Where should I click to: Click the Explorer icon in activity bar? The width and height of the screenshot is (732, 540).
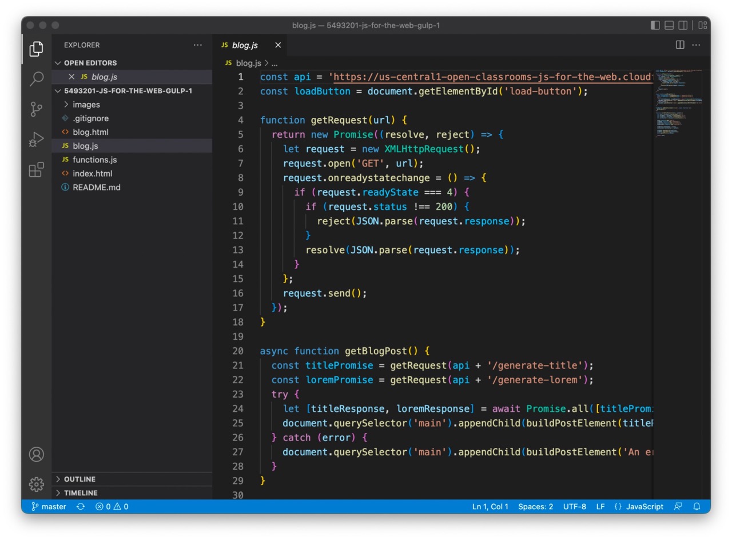point(36,49)
